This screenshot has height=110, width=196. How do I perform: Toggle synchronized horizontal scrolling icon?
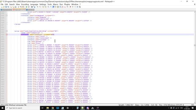click(x=45, y=7)
